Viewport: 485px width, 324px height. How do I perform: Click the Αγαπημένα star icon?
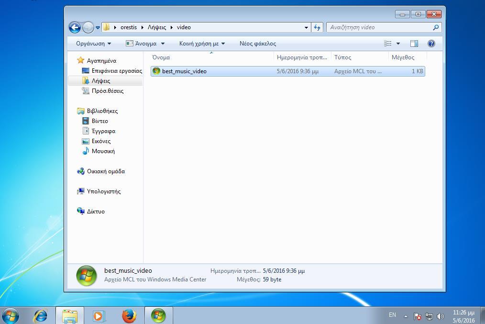click(81, 60)
